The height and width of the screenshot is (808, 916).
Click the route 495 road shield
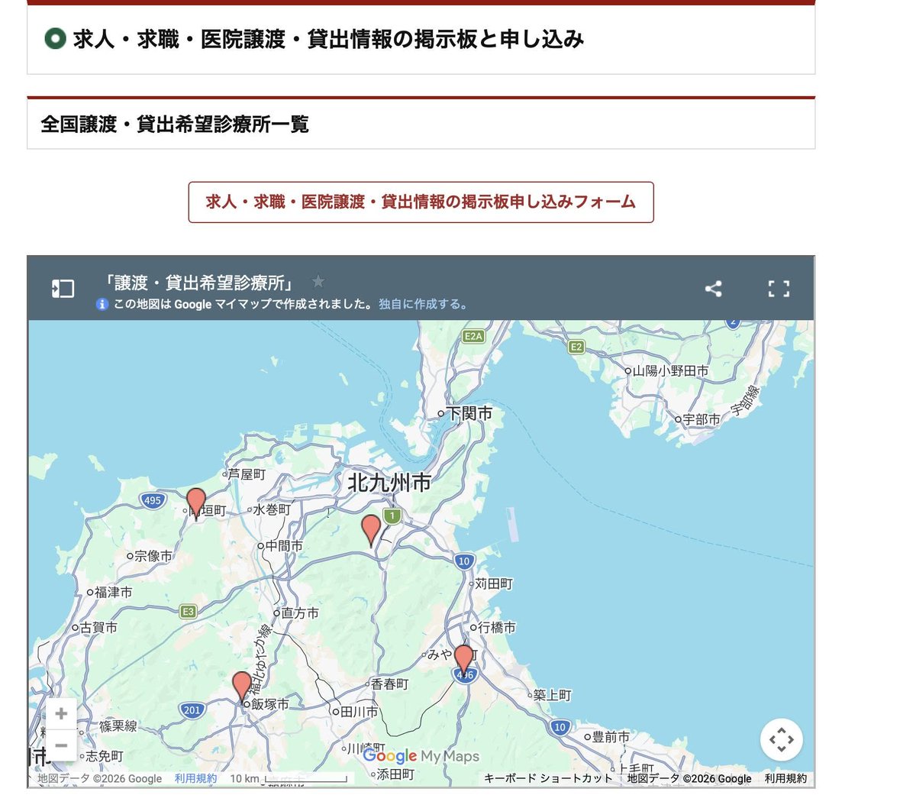(x=152, y=500)
